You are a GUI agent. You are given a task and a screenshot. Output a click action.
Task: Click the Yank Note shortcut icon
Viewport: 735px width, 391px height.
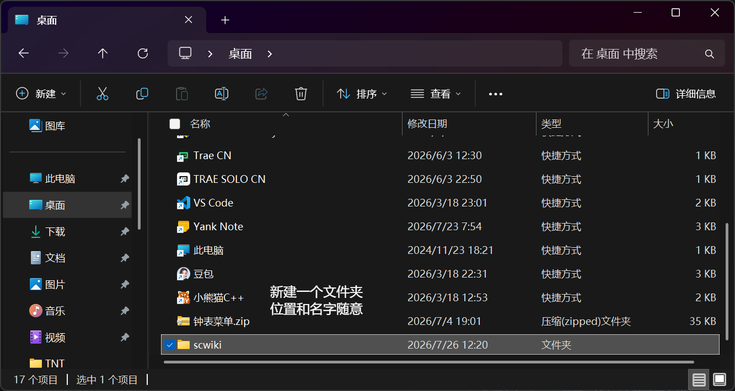click(183, 227)
